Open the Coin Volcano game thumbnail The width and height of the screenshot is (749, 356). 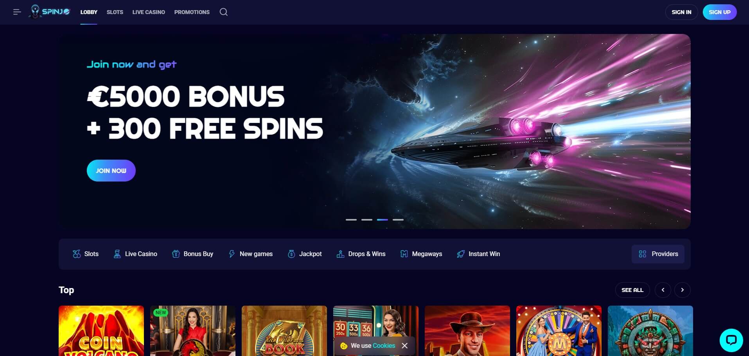101,331
